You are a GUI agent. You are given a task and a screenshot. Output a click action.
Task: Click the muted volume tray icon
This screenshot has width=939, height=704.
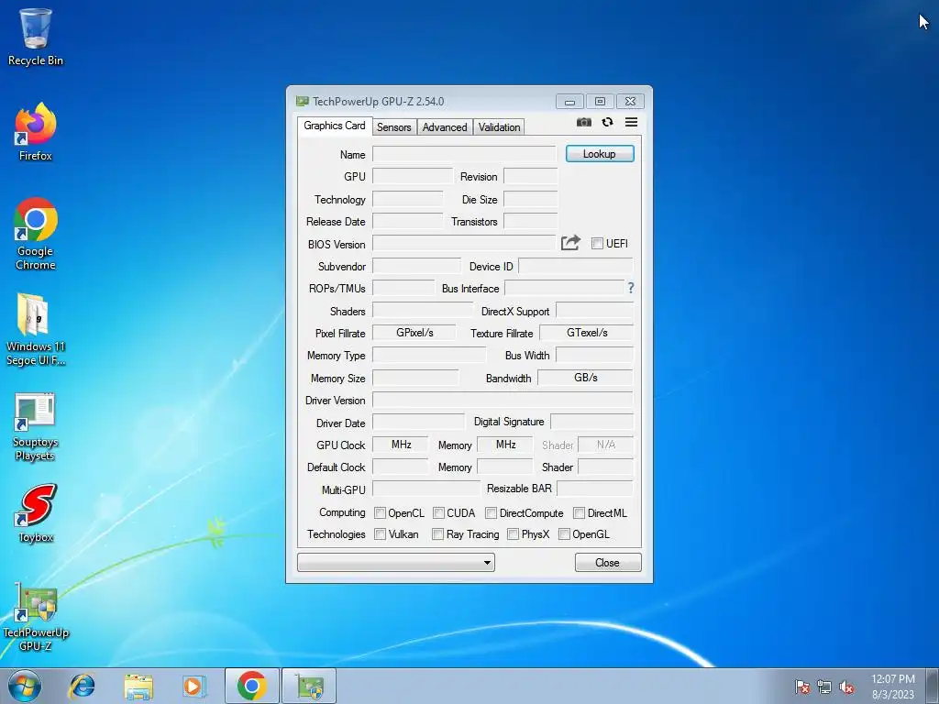coord(846,687)
